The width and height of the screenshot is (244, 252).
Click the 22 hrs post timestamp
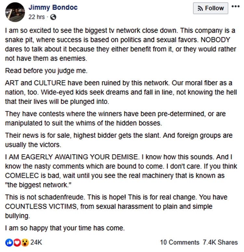[36, 17]
